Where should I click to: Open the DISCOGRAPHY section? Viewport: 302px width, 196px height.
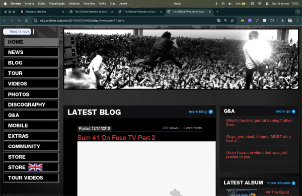click(31, 105)
